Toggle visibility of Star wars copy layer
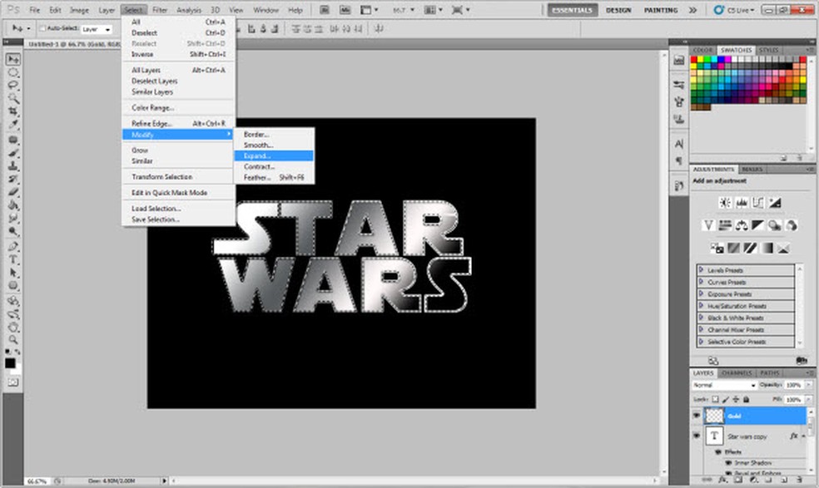 pyautogui.click(x=697, y=436)
